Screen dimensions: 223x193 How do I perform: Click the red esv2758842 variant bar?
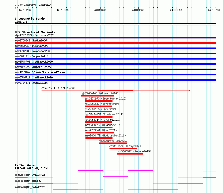115,43
